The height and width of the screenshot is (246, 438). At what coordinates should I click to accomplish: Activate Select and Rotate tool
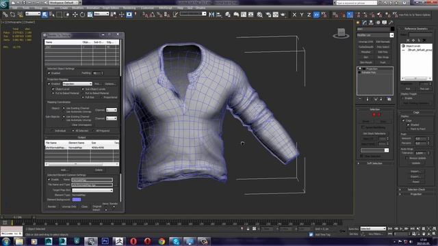(x=82, y=14)
